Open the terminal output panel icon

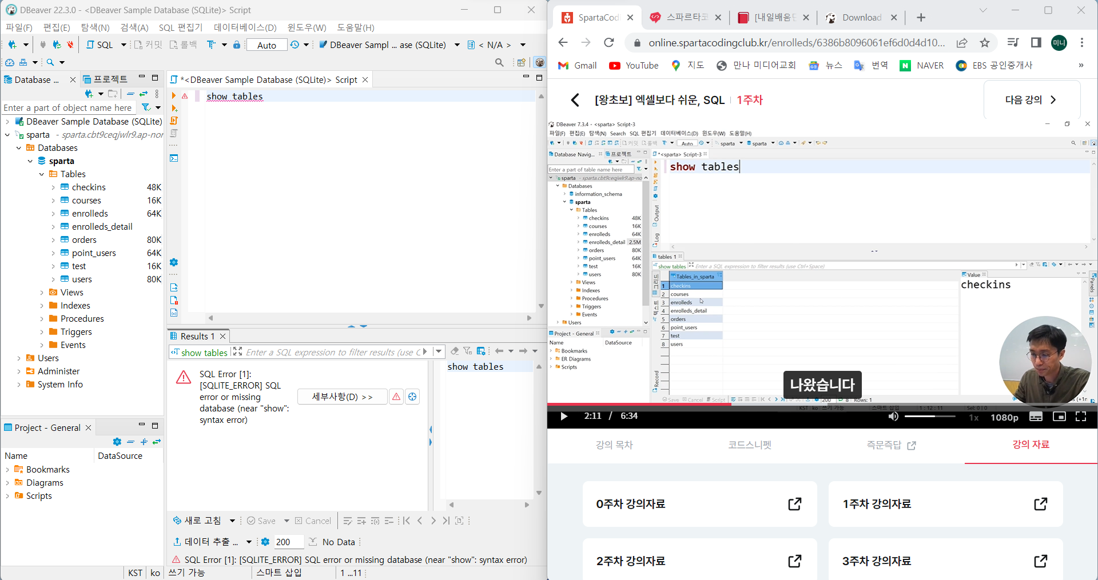click(x=174, y=158)
